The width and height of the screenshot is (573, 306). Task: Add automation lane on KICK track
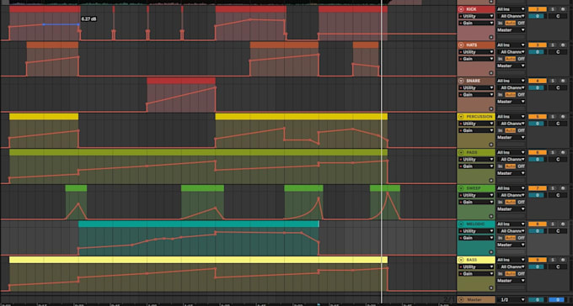tap(491, 37)
